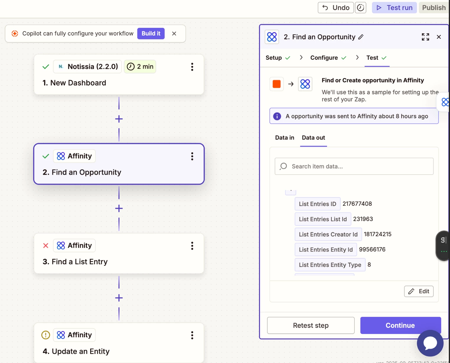Viewport: 450px width, 363px height.
Task: Open menu for Find an Opportunity step
Action: coord(192,156)
